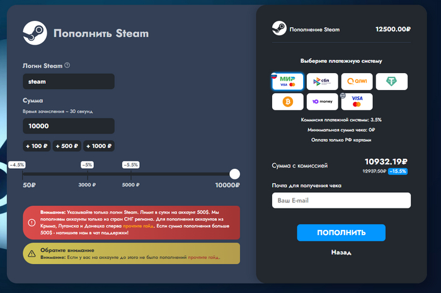Viewport: 441px width, 293px height.
Task: Click the Комиссия платежной системы: 3.5% text
Action: pyautogui.click(x=341, y=120)
